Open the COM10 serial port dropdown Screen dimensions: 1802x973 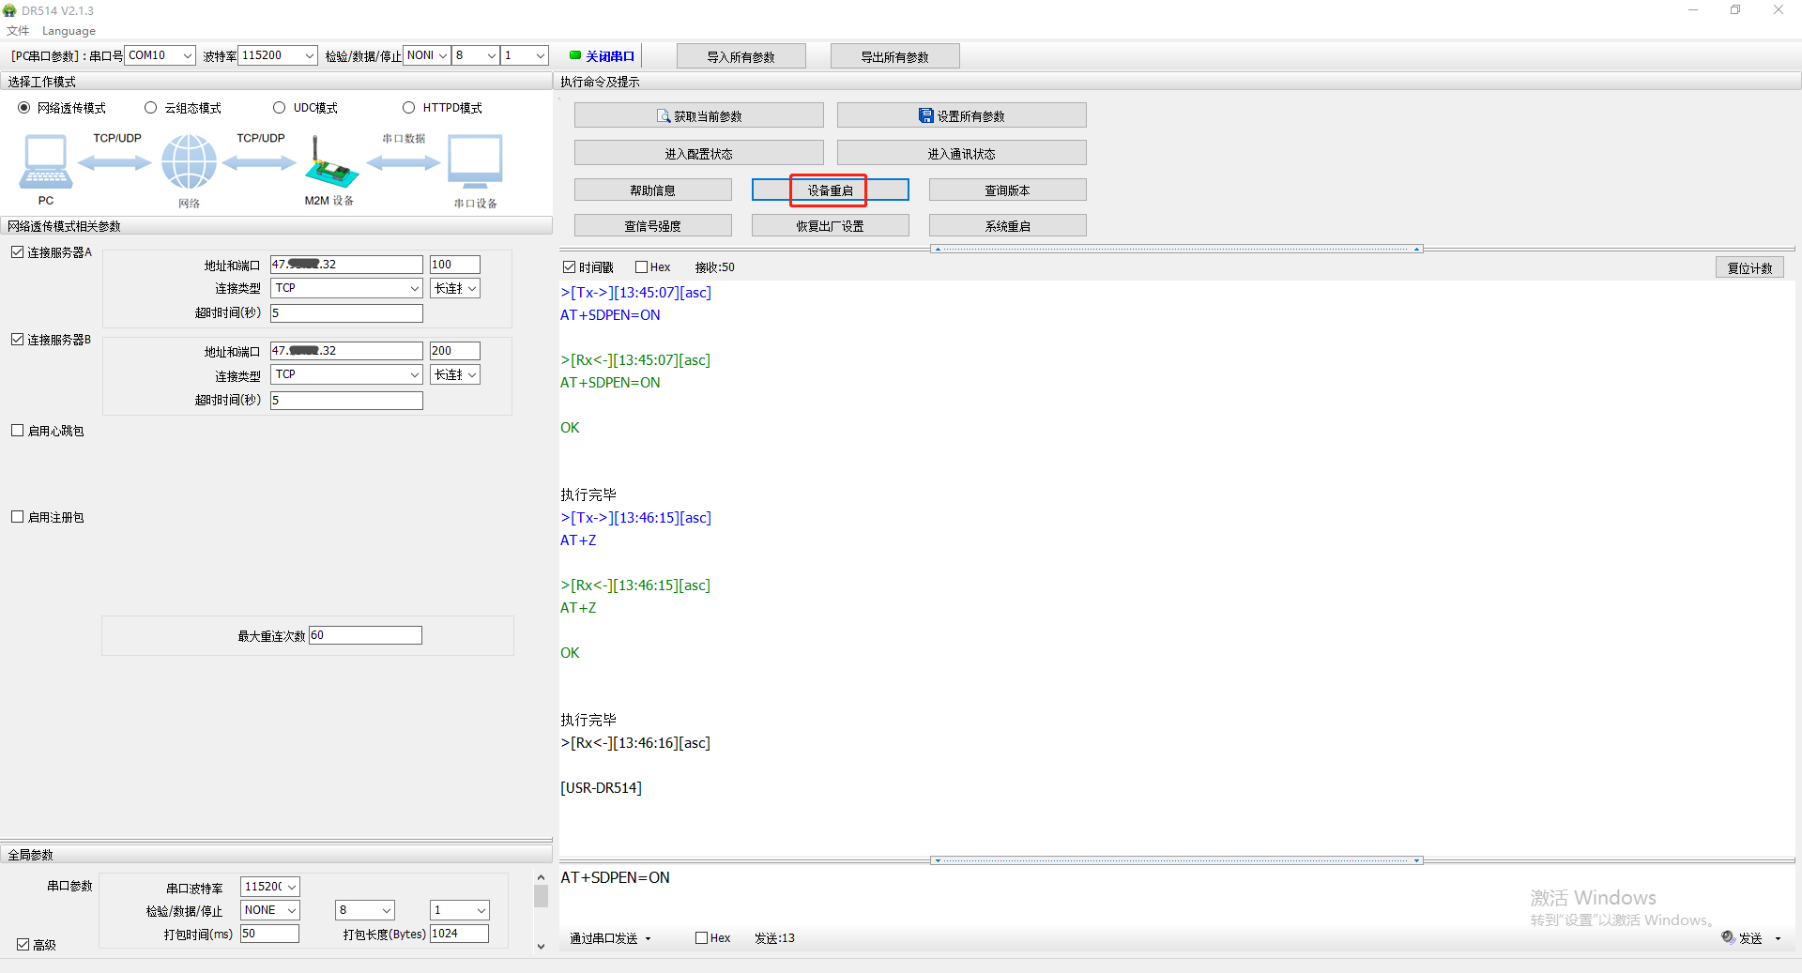coord(187,55)
